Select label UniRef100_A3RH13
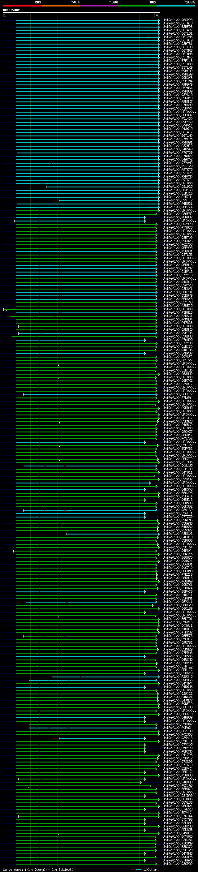Viewport: 198px width, 872px height. [178, 313]
